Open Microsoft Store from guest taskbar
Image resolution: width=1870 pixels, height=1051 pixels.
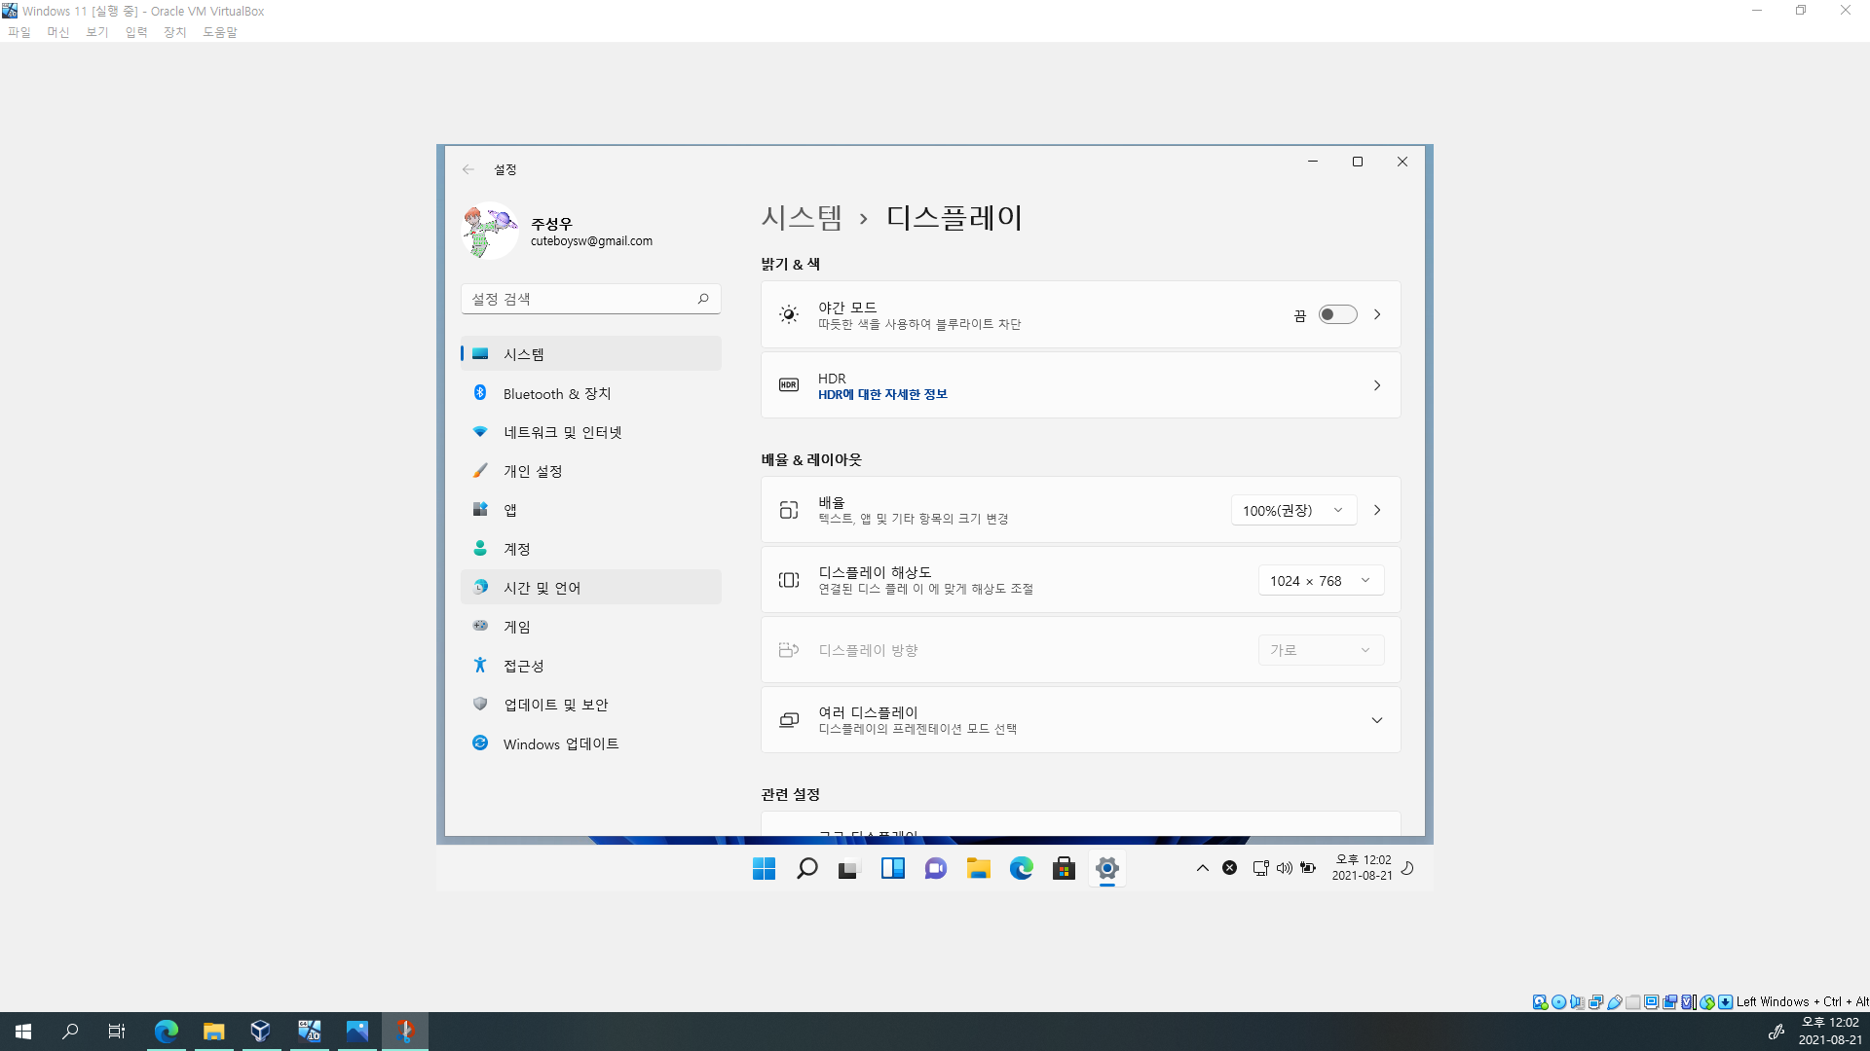1064,868
